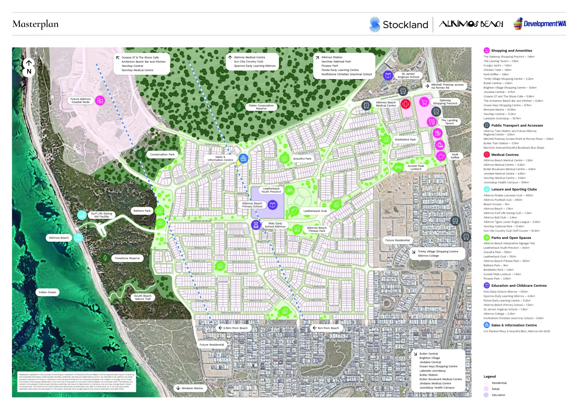Click the Water Corporation Reserve leaf icon

pos(239,107)
